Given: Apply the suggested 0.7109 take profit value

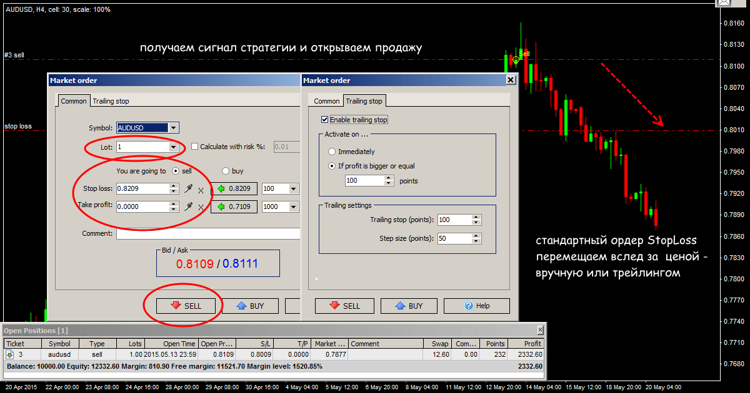Looking at the screenshot, I should click(234, 207).
